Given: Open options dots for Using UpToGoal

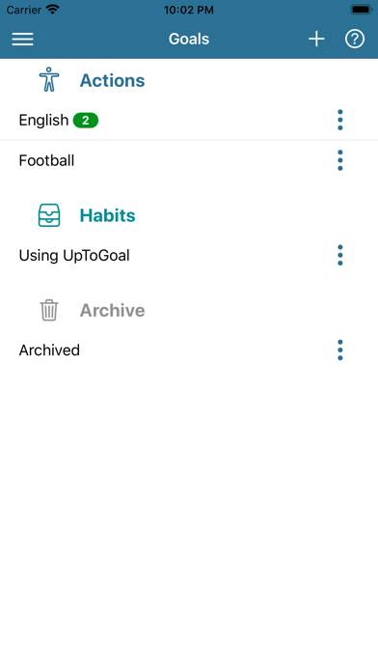Looking at the screenshot, I should coord(339,256).
